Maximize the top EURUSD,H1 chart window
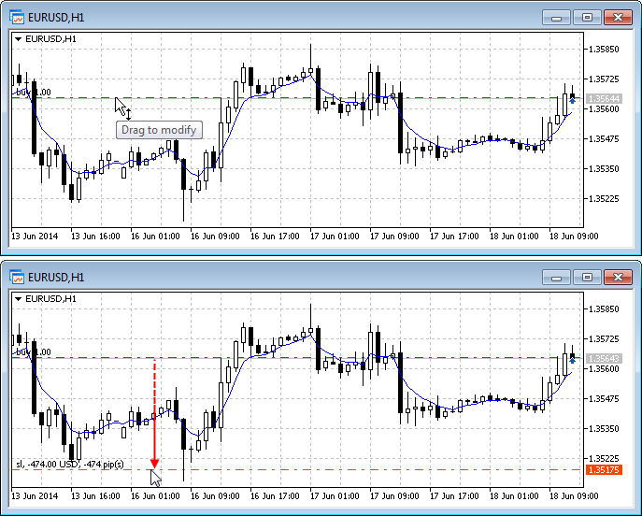642x516 pixels. (x=587, y=17)
